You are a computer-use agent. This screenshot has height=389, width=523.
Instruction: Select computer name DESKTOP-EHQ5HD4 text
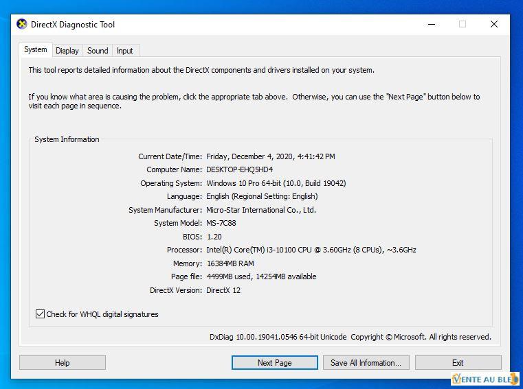(x=239, y=169)
